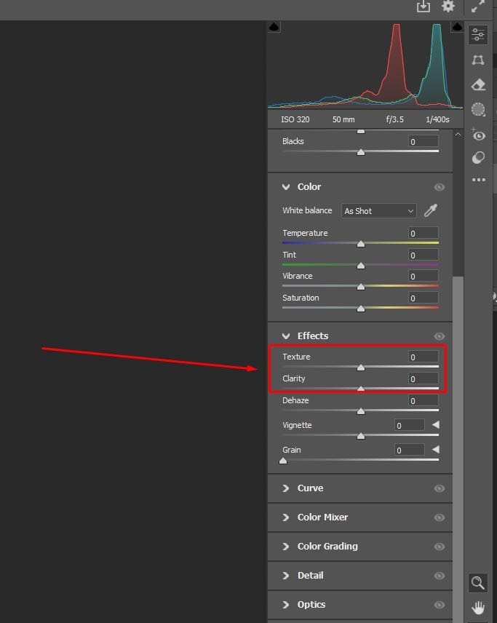Toggle visibility of Detail panel edits
This screenshot has width=497, height=623.
coord(439,576)
